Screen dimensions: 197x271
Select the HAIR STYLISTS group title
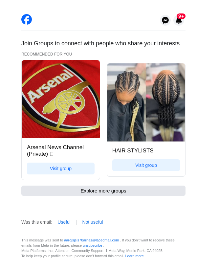point(133,150)
